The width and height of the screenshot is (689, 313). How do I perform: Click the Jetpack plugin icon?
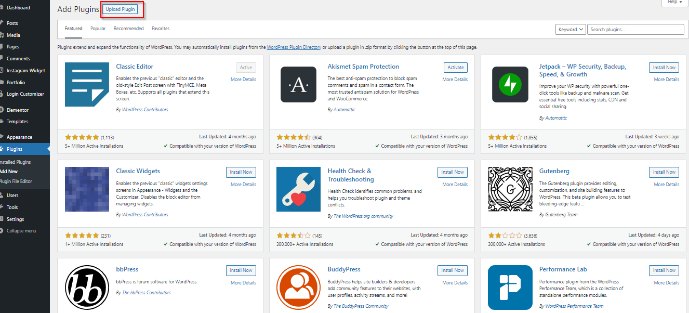[x=510, y=84]
